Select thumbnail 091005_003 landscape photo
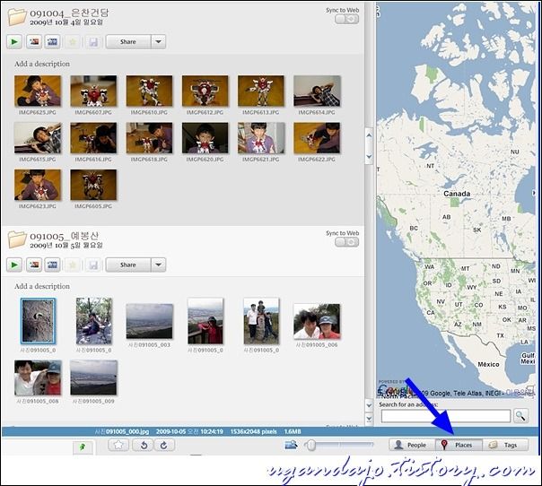Screen dimensions: 542x486 pyautogui.click(x=149, y=321)
